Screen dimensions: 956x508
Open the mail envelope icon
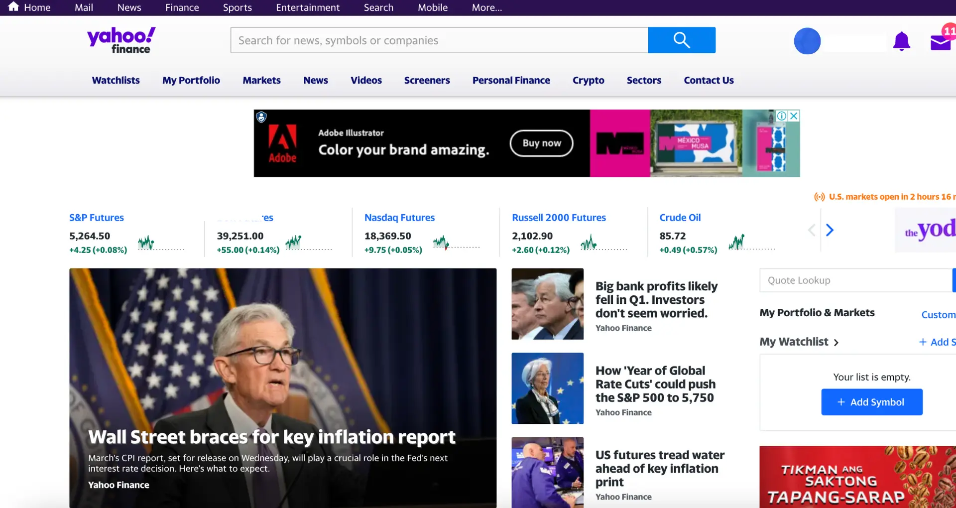(941, 43)
